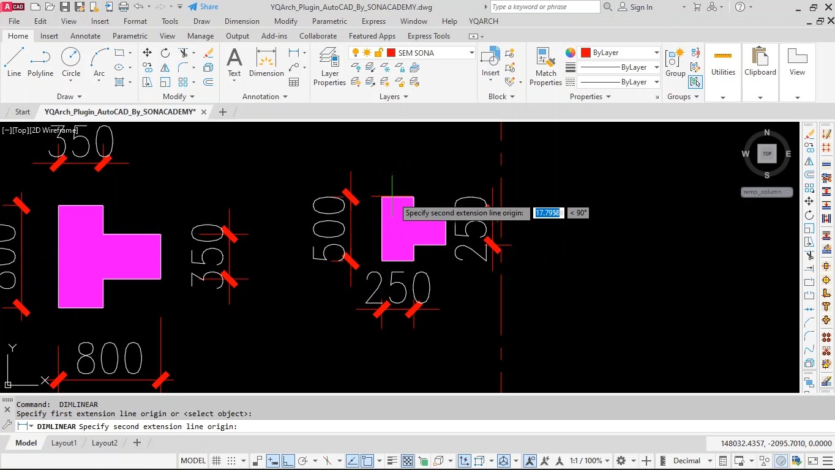Click the Utilities panel button
The image size is (835, 470).
point(723,72)
